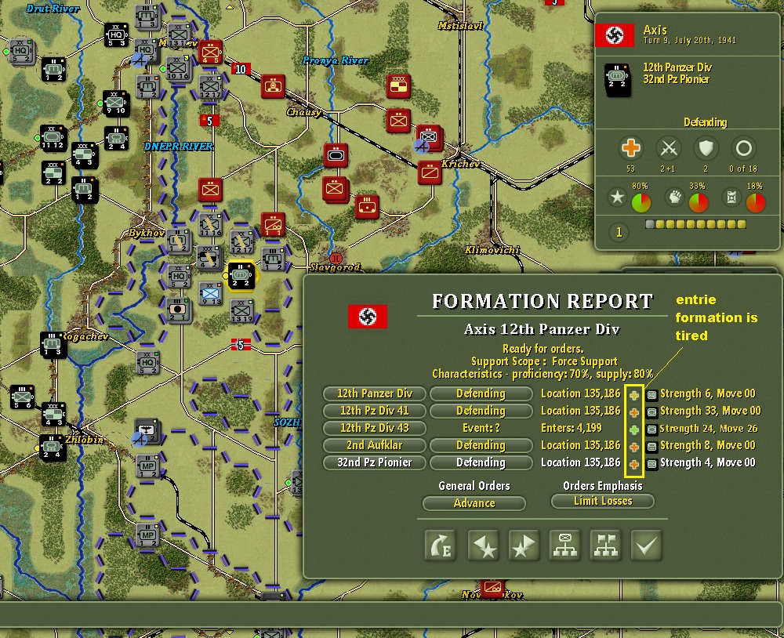Open the 12th Pz Div 41 unit button

pos(375,411)
